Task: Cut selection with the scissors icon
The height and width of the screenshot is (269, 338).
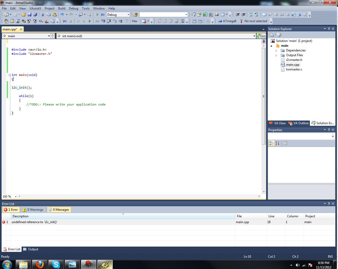Action: click(43, 15)
